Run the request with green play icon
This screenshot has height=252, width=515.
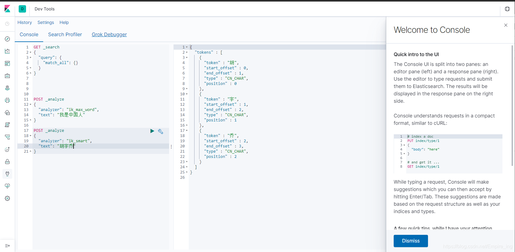[152, 131]
